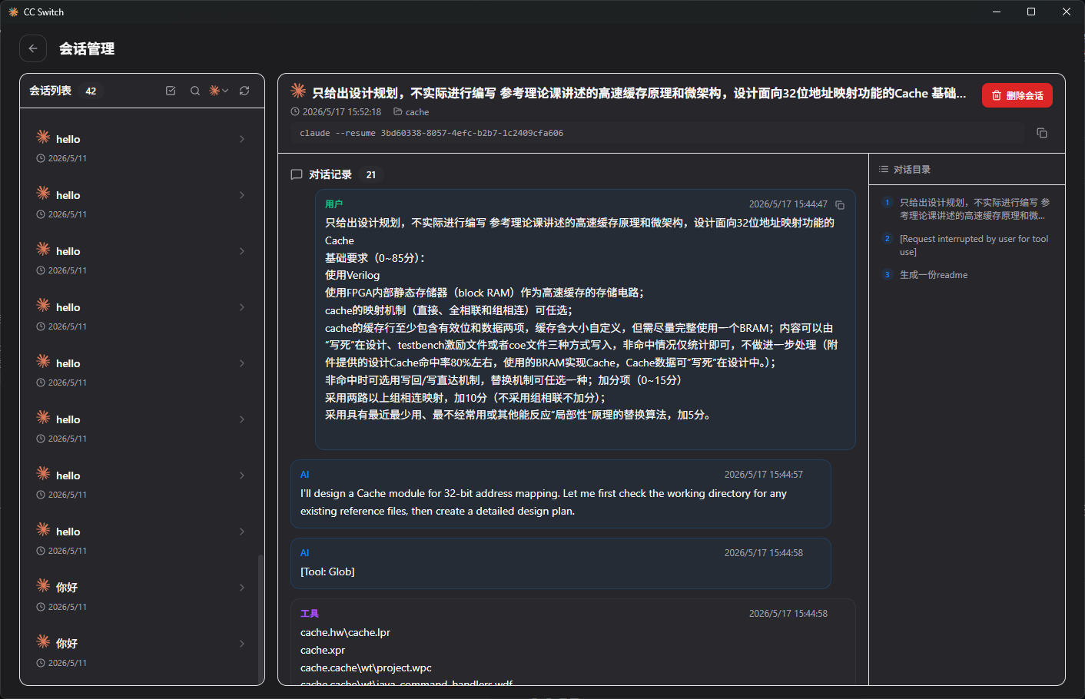
Task: Click the tool output line cache.hw\cache.lpr
Action: 345,632
